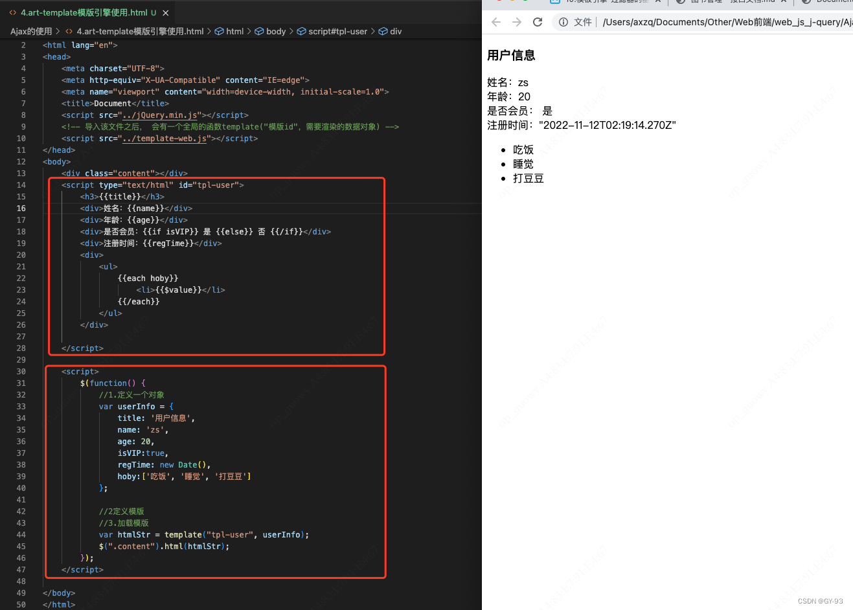Click the div class="content" line
This screenshot has height=610, width=853.
click(124, 174)
